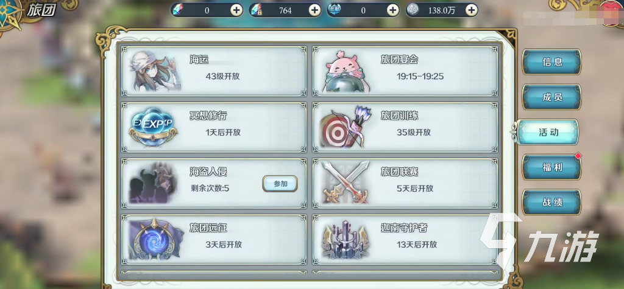Add bound diamonds beside 764
This screenshot has height=289, width=624.
click(x=315, y=10)
